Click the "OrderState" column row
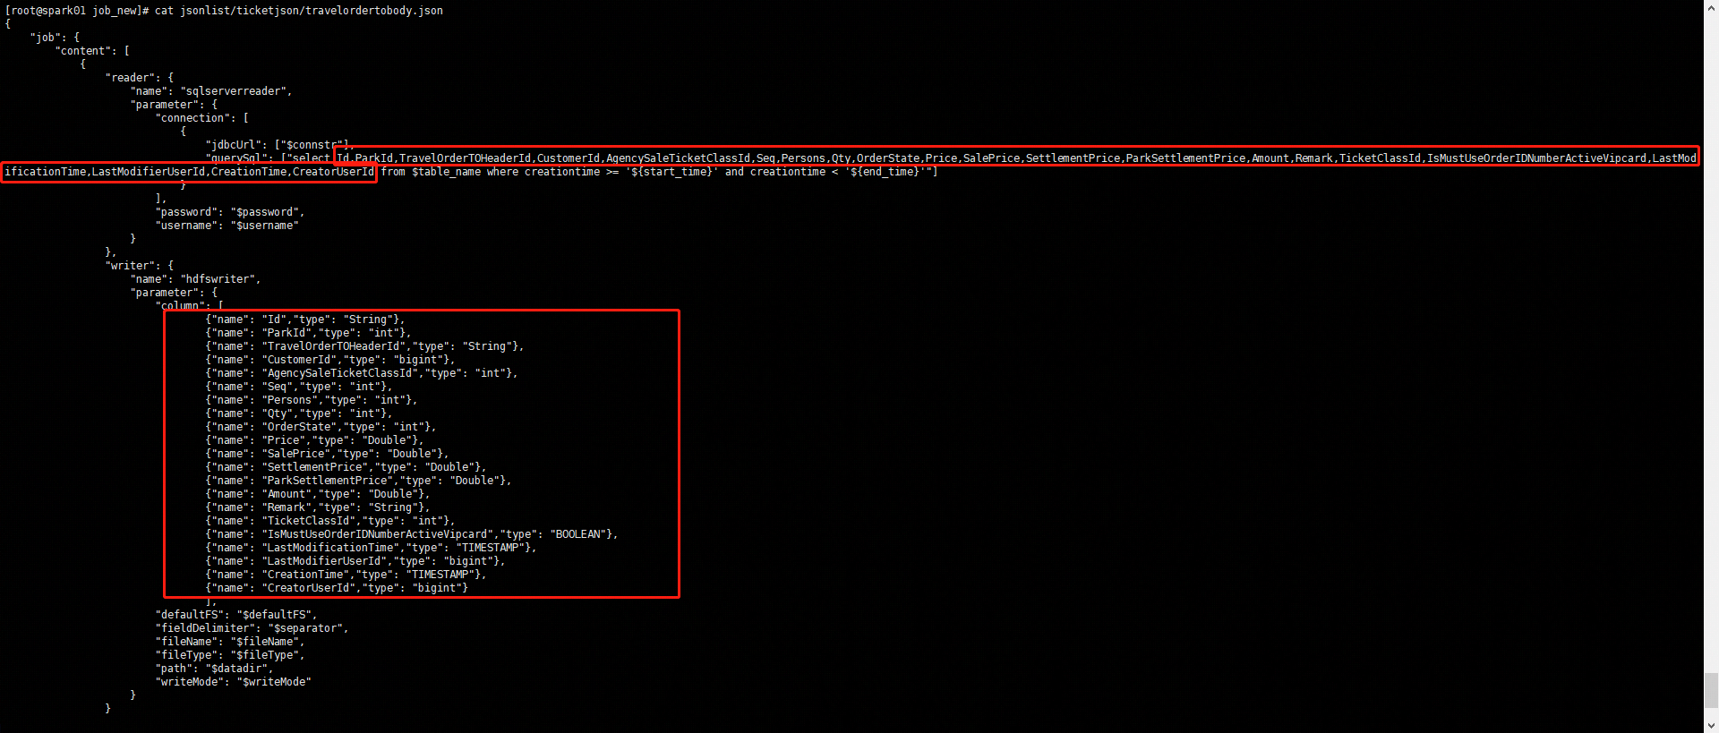The width and height of the screenshot is (1719, 733). pyautogui.click(x=321, y=427)
